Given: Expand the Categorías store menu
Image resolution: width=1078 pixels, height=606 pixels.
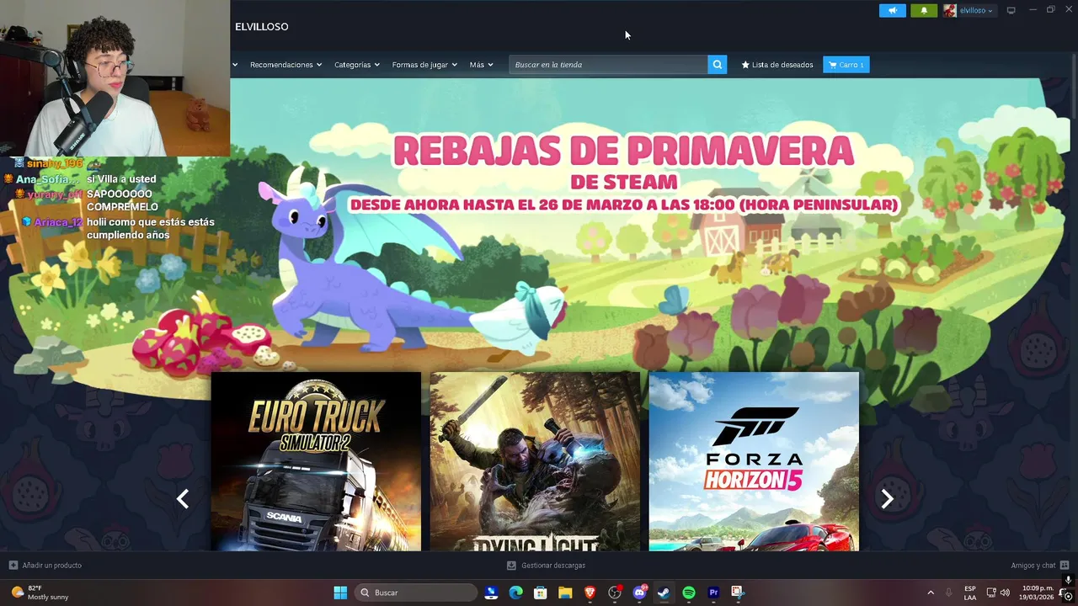Looking at the screenshot, I should tap(356, 65).
